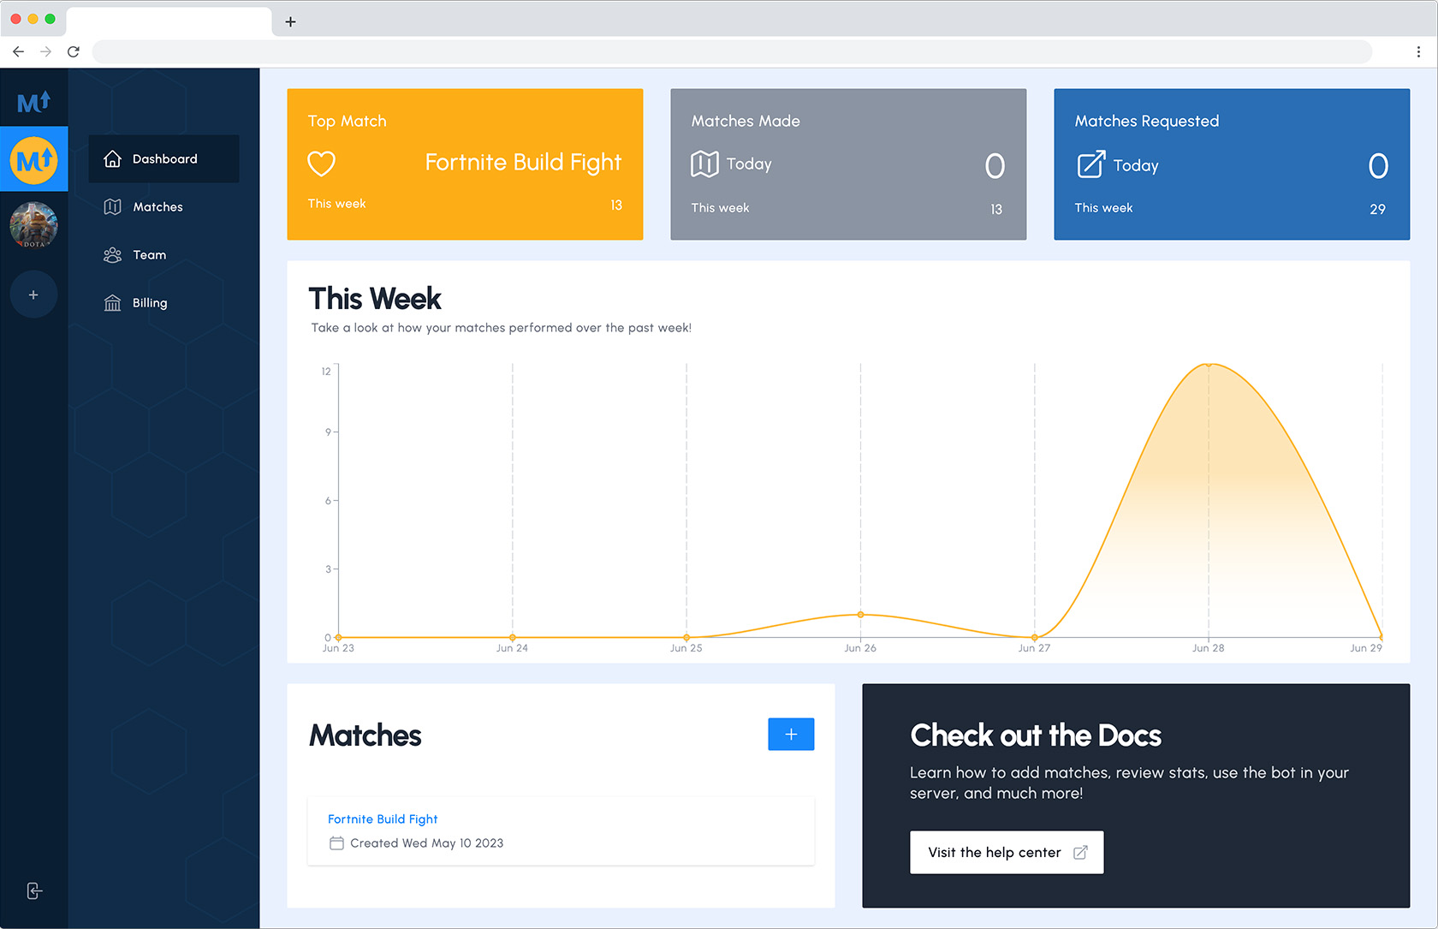Add a new match with blue plus button
This screenshot has width=1438, height=929.
point(791,735)
